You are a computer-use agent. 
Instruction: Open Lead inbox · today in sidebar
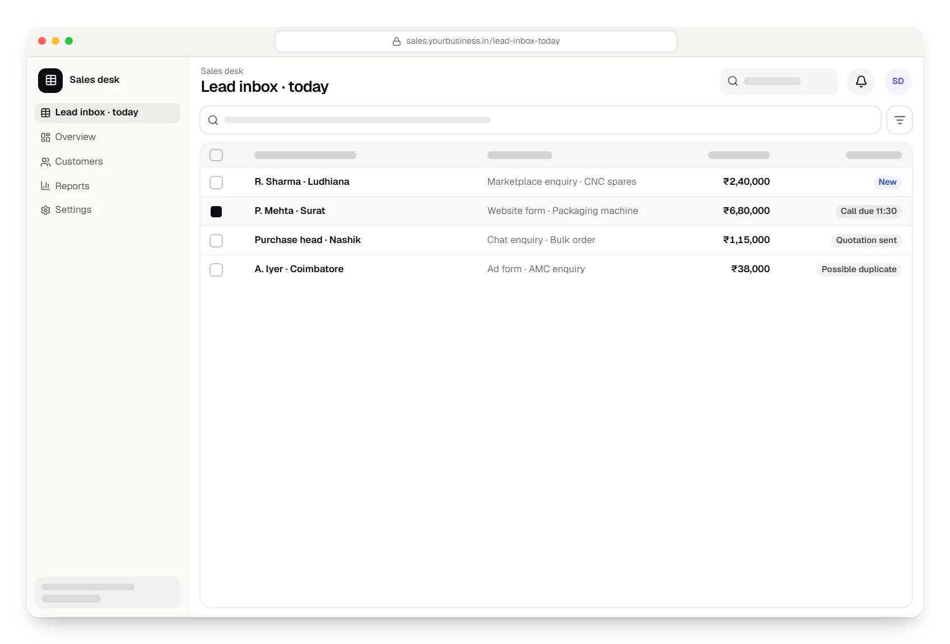pos(108,113)
